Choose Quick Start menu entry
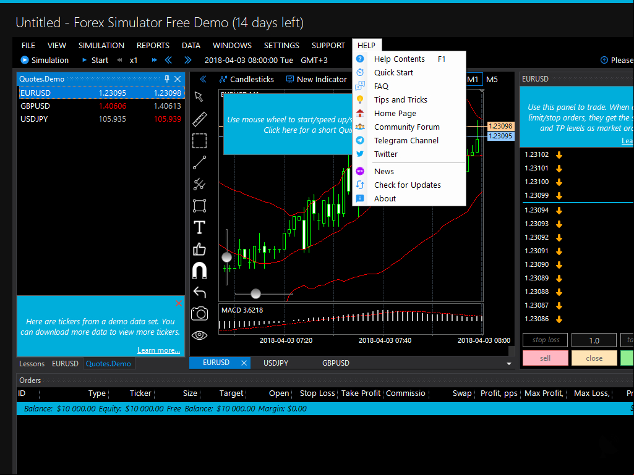Screen dimensions: 634x475 pos(409,73)
